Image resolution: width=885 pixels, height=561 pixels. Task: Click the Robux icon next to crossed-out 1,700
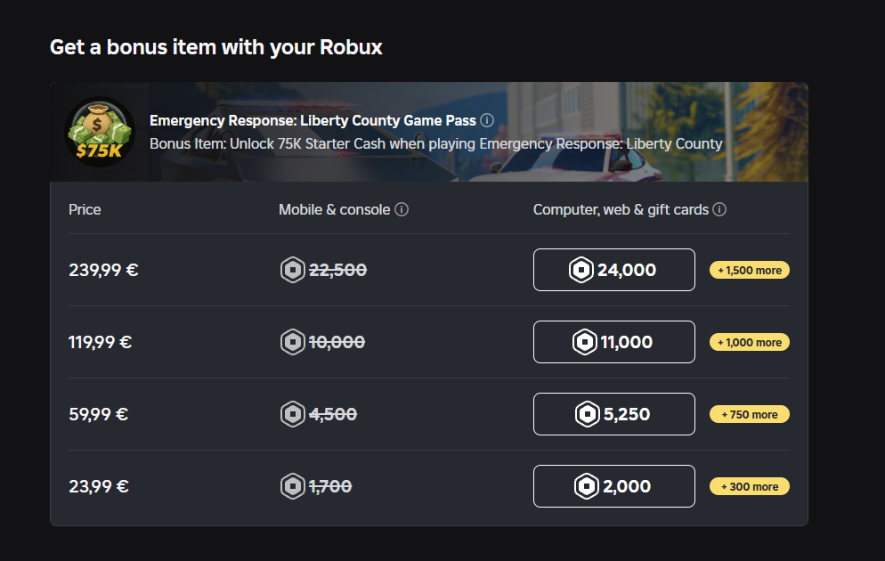click(x=292, y=486)
